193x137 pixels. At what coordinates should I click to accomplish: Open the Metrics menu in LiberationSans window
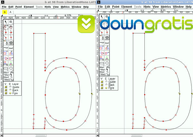pyautogui.click(x=166, y=7)
